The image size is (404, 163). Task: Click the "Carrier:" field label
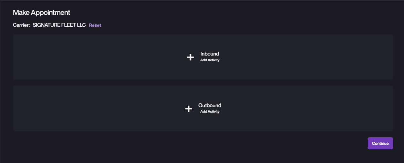click(21, 25)
